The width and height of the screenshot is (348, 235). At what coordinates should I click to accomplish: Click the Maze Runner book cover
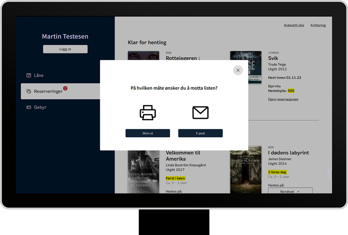click(x=246, y=170)
